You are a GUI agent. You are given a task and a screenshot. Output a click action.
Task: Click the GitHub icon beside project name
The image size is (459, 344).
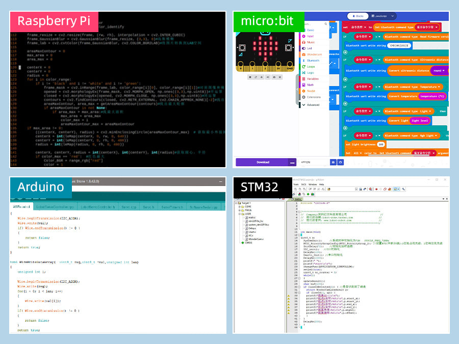pyautogui.click(x=340, y=162)
